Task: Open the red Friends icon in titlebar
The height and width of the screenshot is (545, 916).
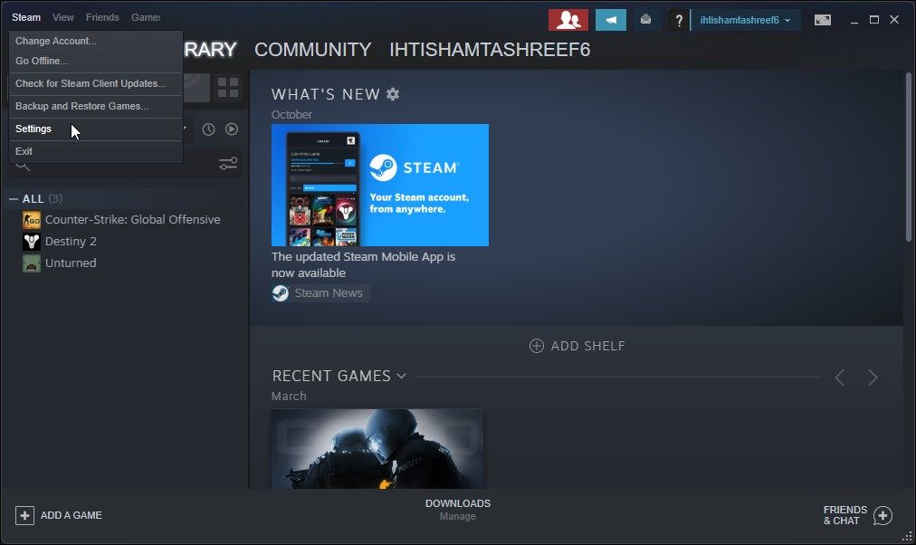Action: (x=568, y=18)
